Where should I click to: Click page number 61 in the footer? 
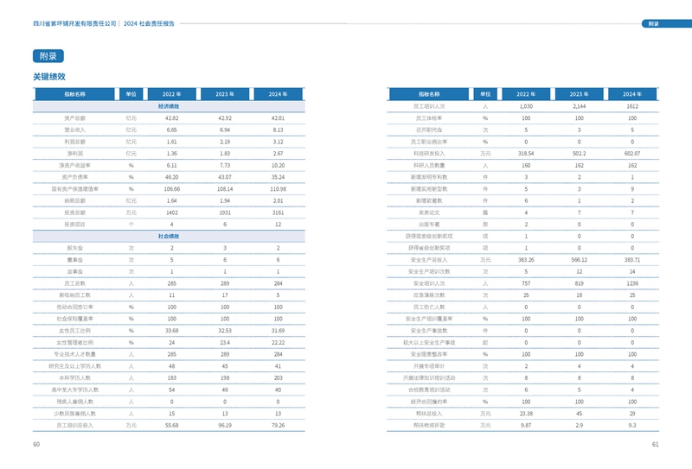click(x=655, y=445)
